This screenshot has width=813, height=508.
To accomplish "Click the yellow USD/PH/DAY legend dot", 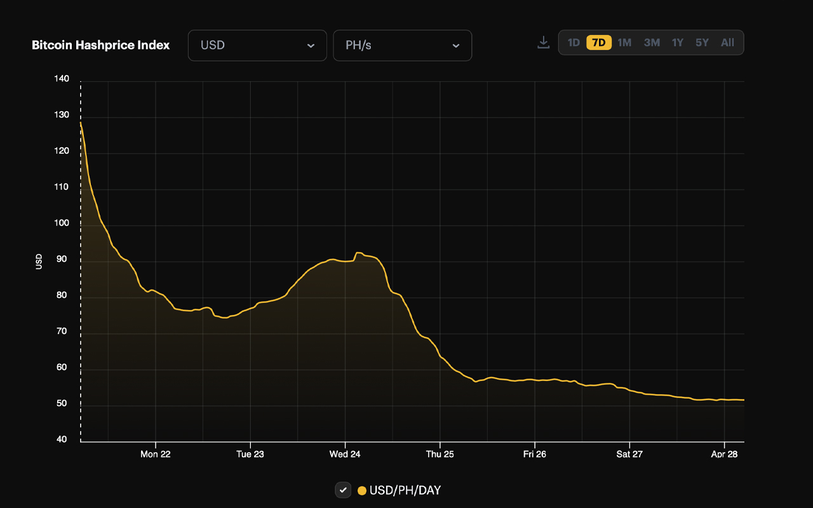I will 362,490.
